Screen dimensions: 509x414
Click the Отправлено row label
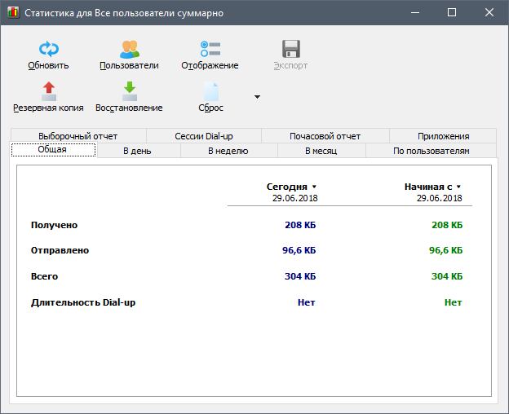coord(60,250)
